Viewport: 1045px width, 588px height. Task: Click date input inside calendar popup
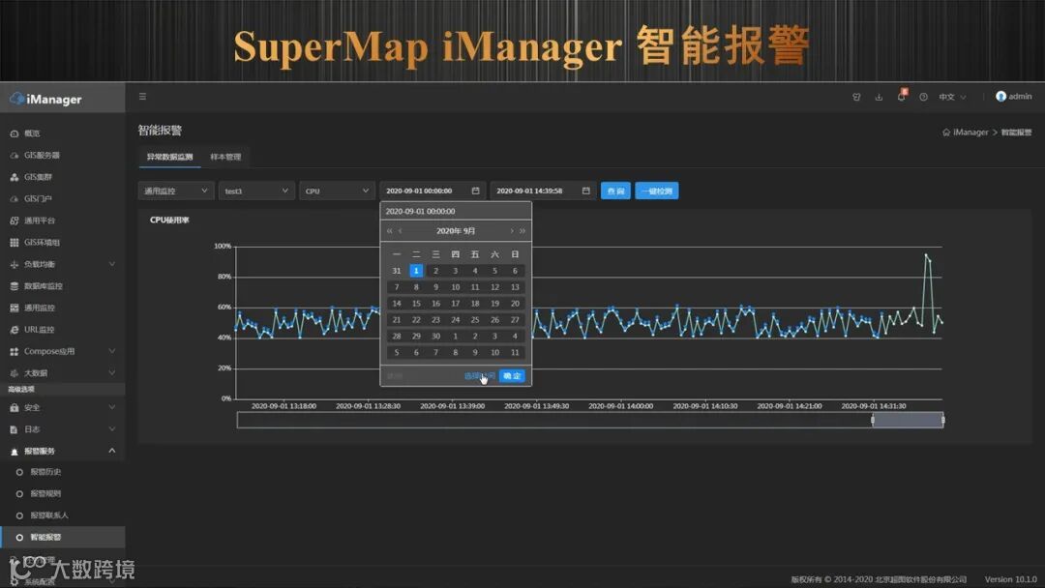pyautogui.click(x=456, y=211)
